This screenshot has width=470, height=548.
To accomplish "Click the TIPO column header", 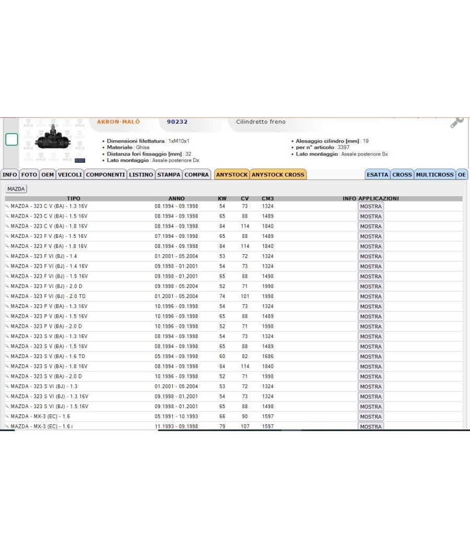I will pyautogui.click(x=74, y=198).
